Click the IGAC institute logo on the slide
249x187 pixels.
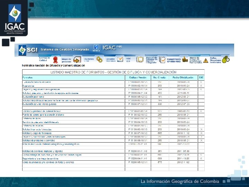15,19
